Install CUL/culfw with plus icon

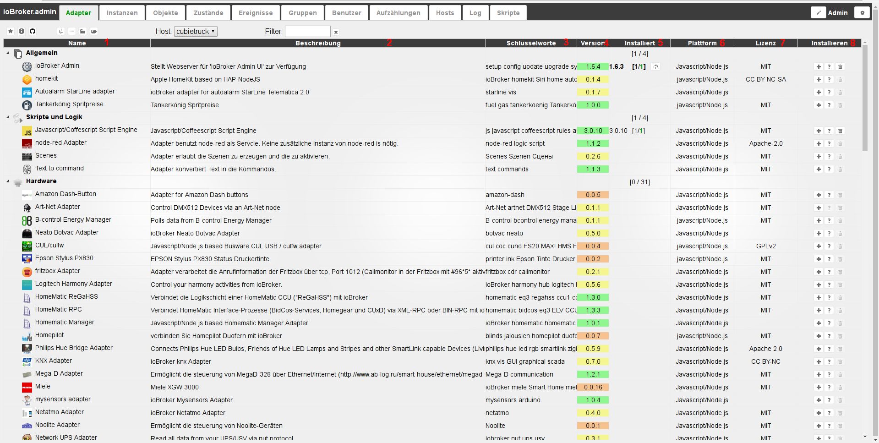[x=819, y=246]
